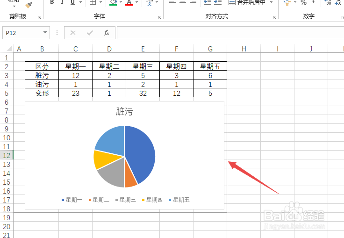The width and height of the screenshot is (344, 238).
Task: Click 星期五 legend entry
Action: click(x=179, y=200)
